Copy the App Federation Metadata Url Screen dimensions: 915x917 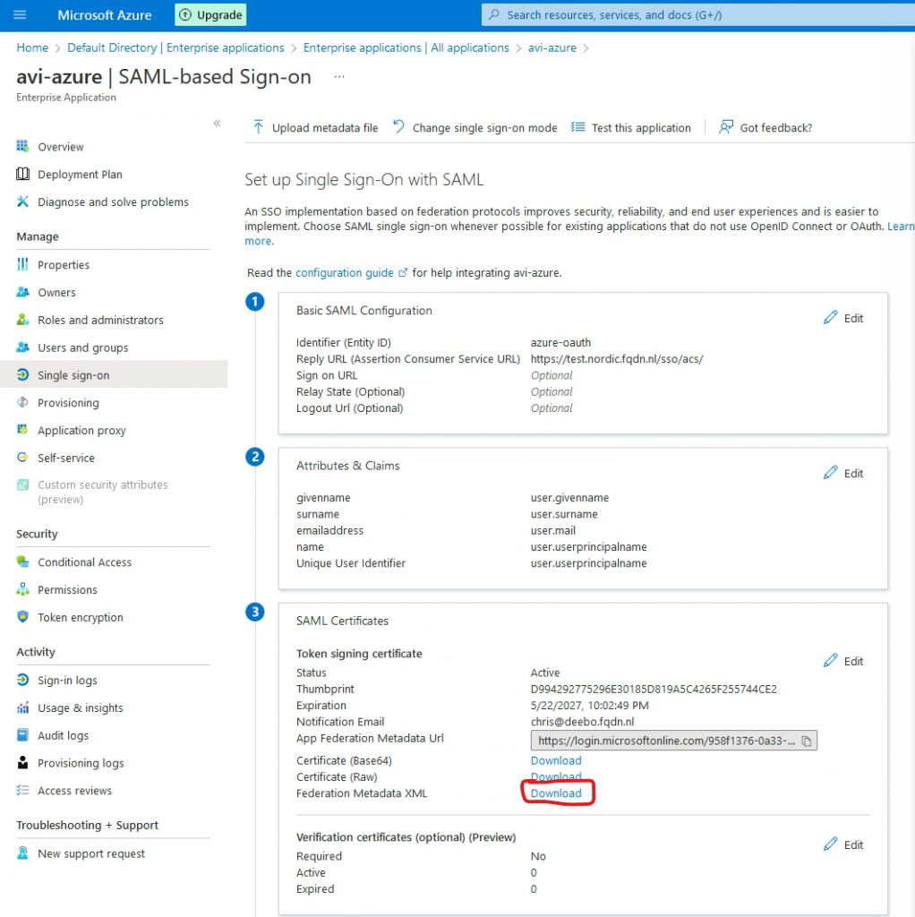[x=807, y=741]
